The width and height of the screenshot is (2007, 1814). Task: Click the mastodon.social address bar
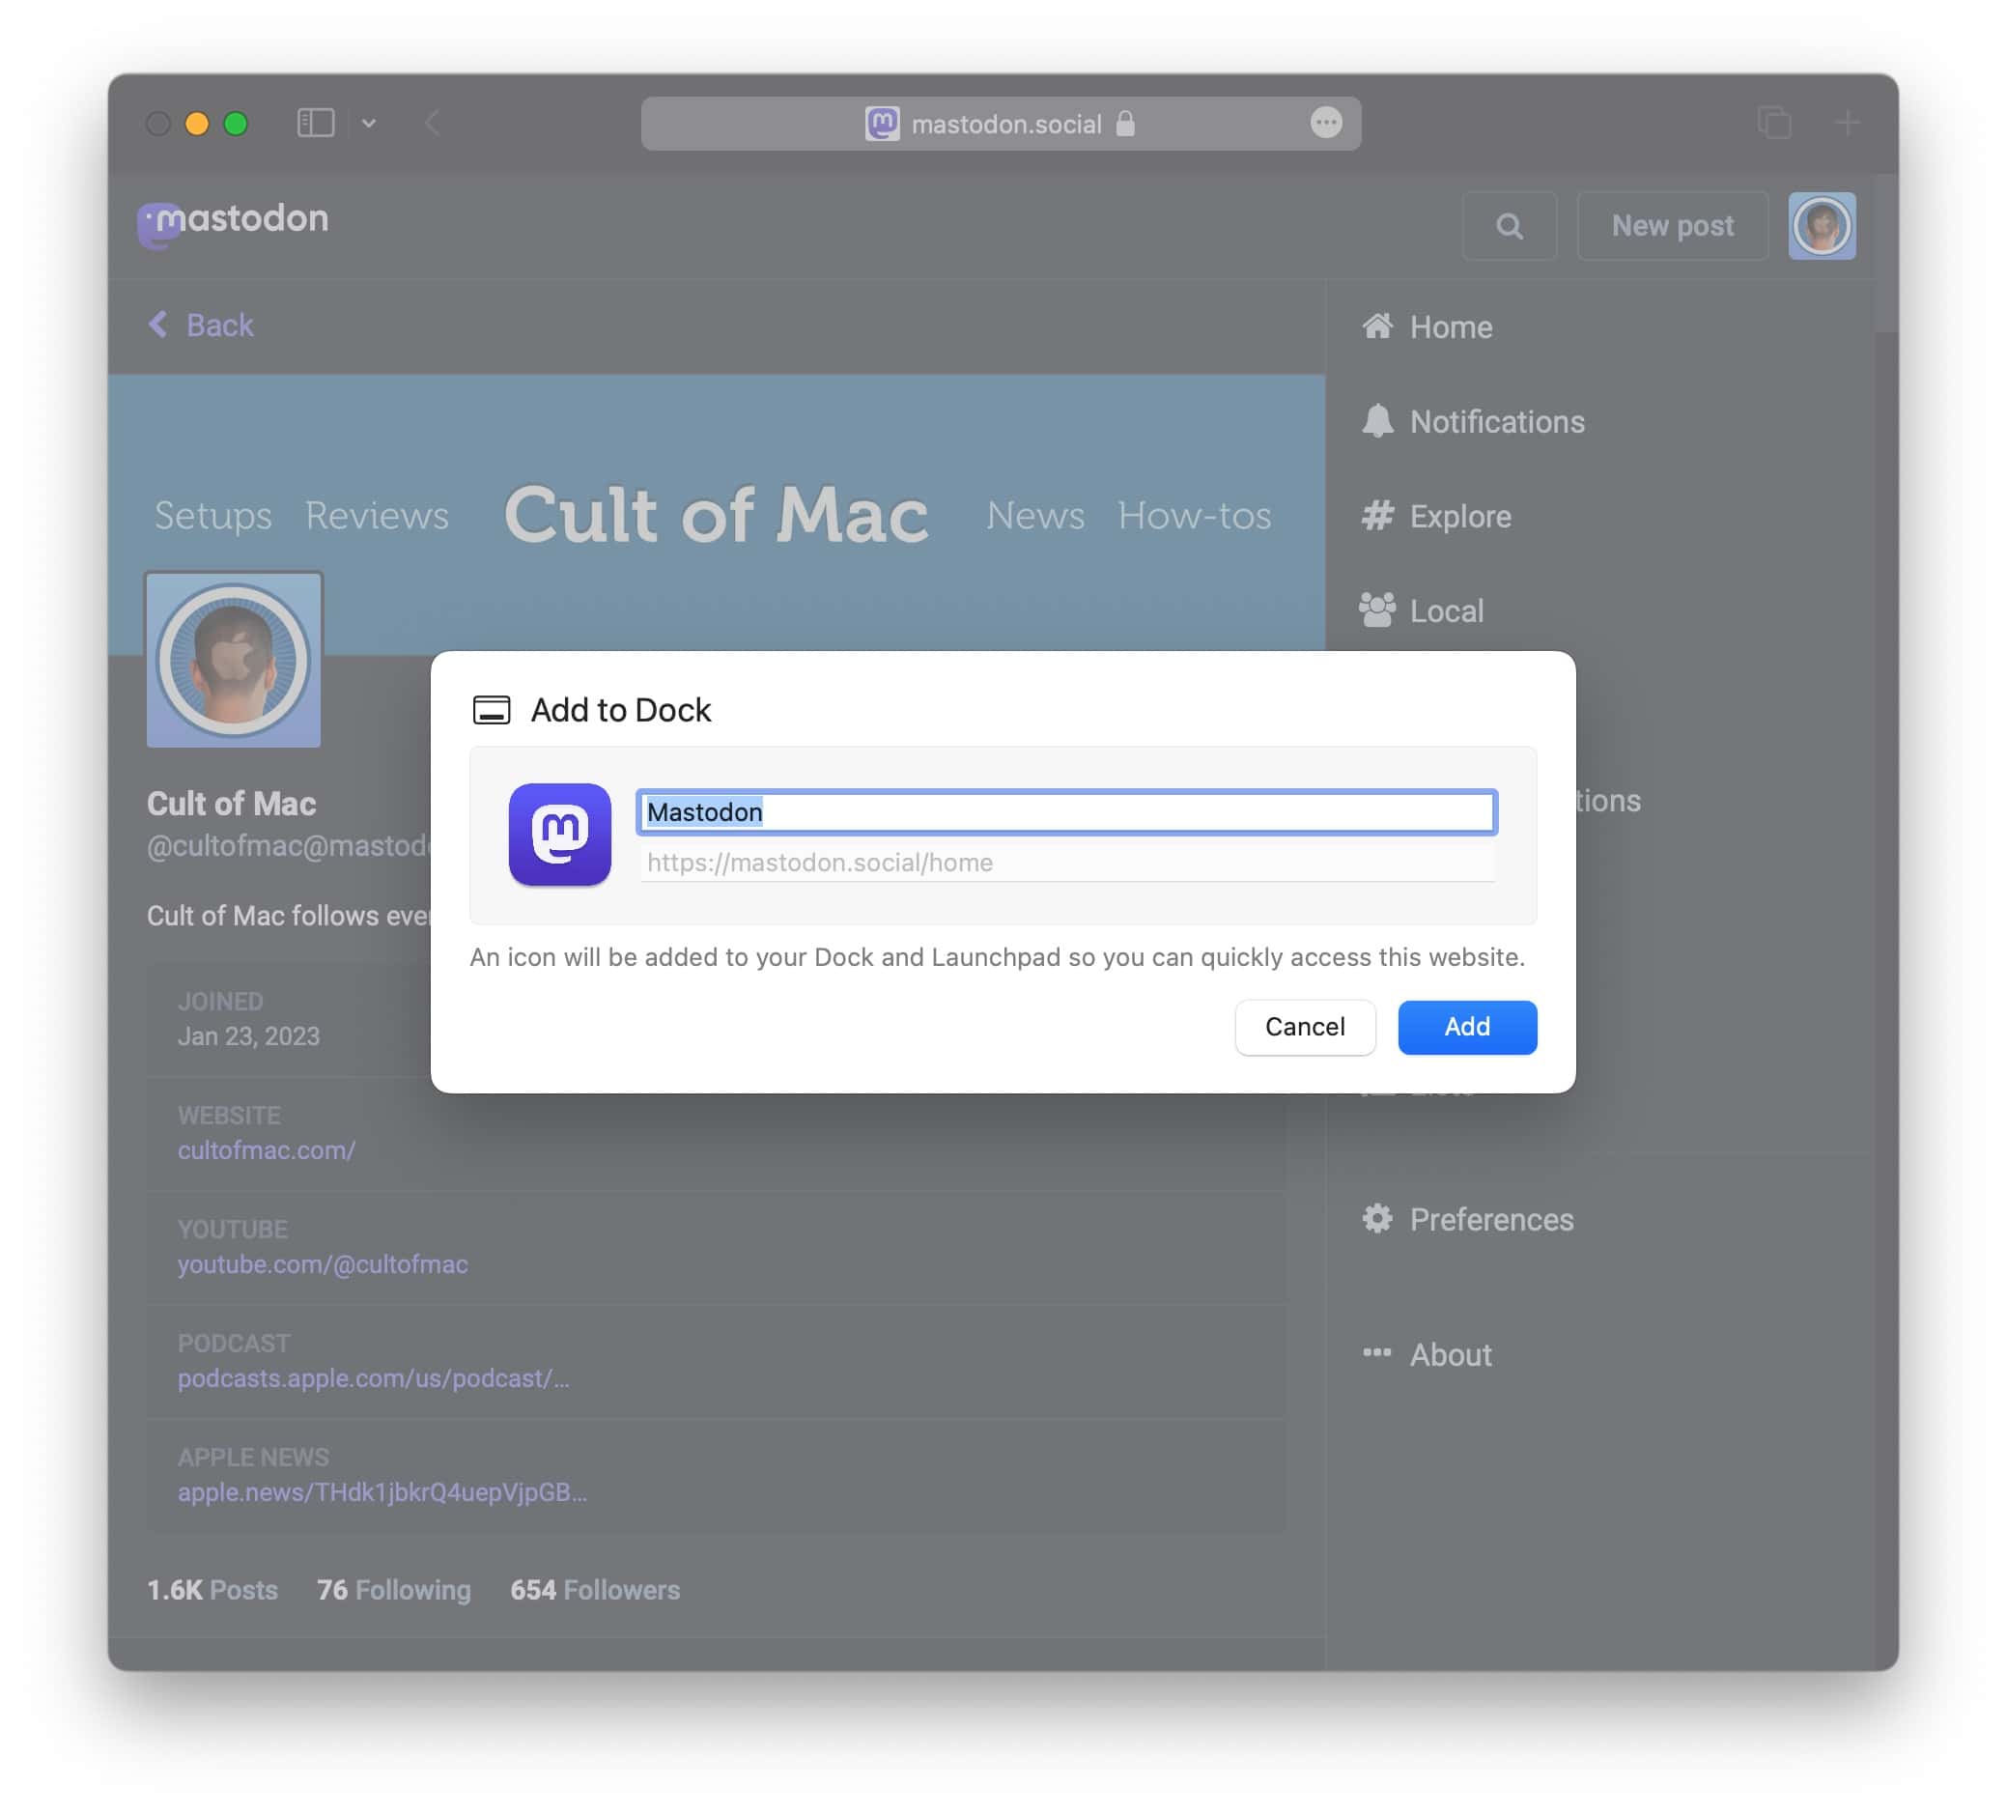[x=1001, y=124]
